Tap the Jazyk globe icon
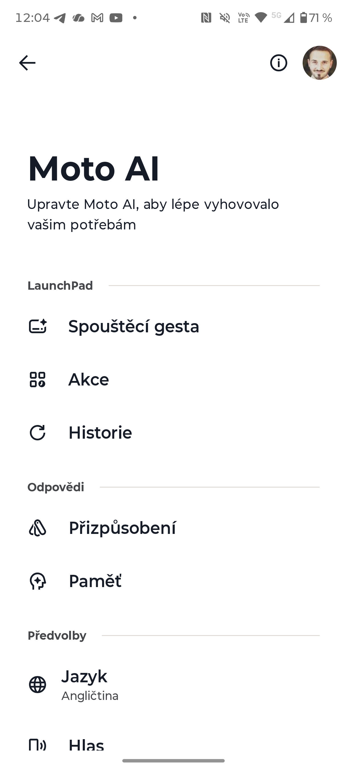This screenshot has width=347, height=771. point(38,685)
